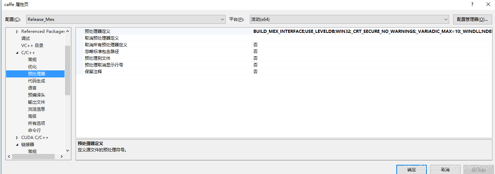Click the 配置管理器 button
This screenshot has height=174, width=495.
pos(472,19)
